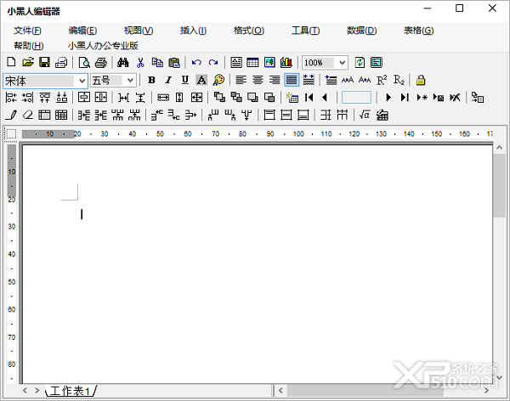Image resolution: width=510 pixels, height=401 pixels.
Task: Align text to the right
Action: pyautogui.click(x=275, y=80)
